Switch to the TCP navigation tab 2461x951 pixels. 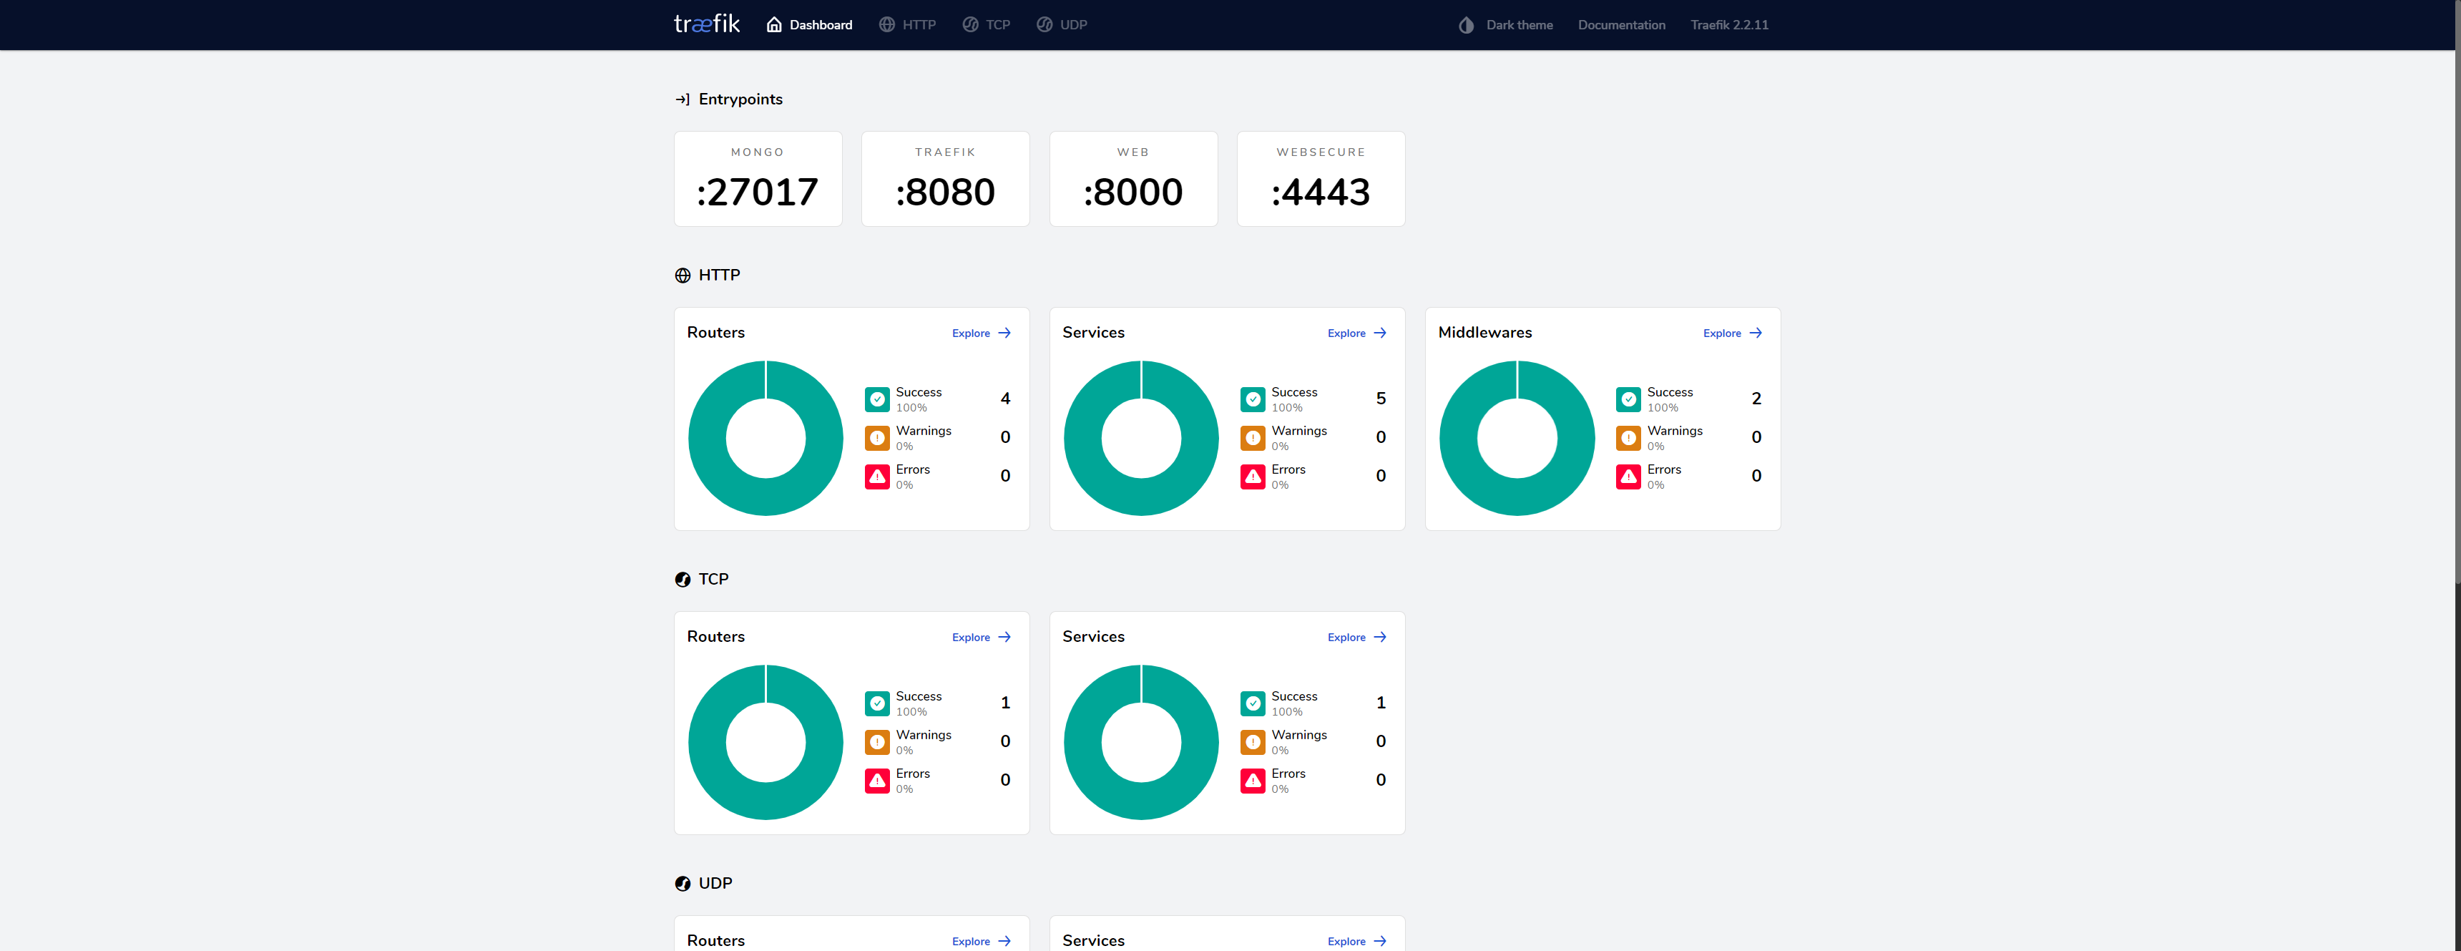[x=997, y=25]
